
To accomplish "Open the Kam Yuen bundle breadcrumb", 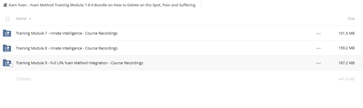I will point(102,5).
